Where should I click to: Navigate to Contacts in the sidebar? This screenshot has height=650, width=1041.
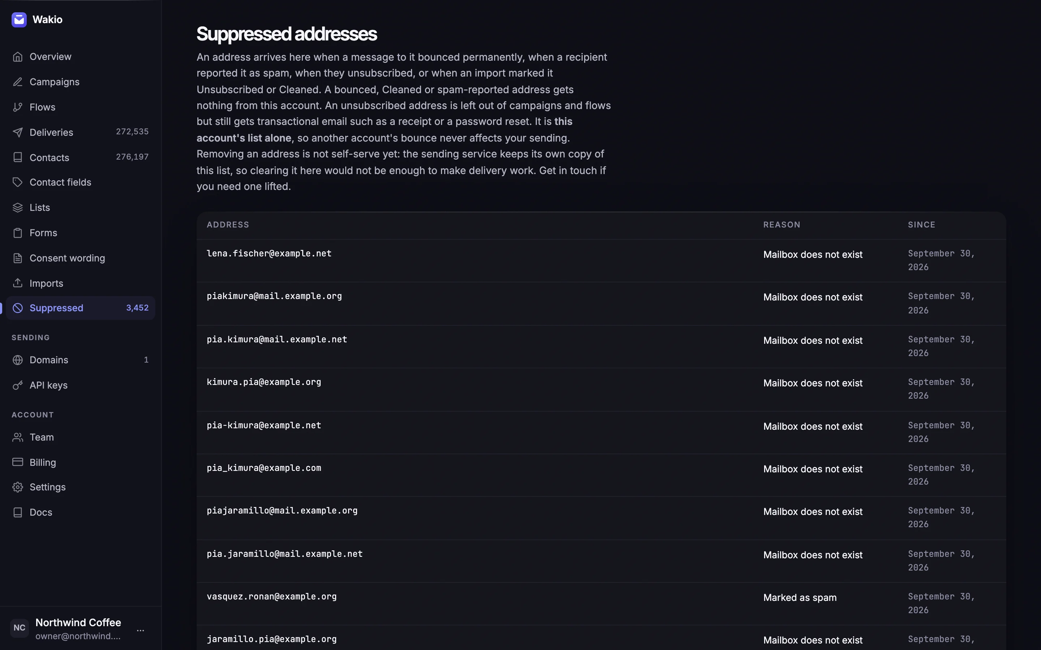[81, 157]
